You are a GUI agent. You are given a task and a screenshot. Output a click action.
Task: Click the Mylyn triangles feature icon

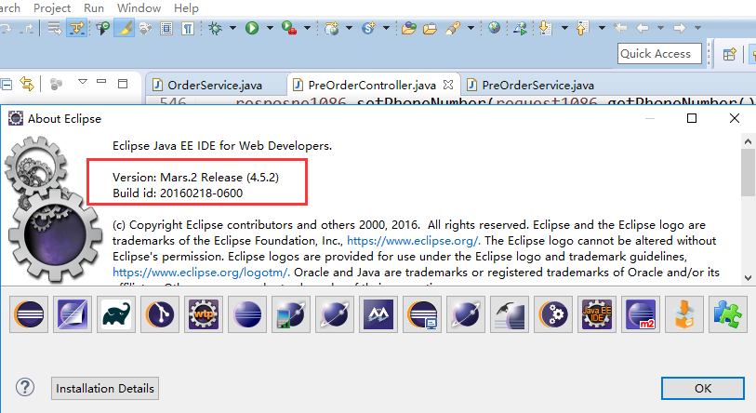coord(378,314)
